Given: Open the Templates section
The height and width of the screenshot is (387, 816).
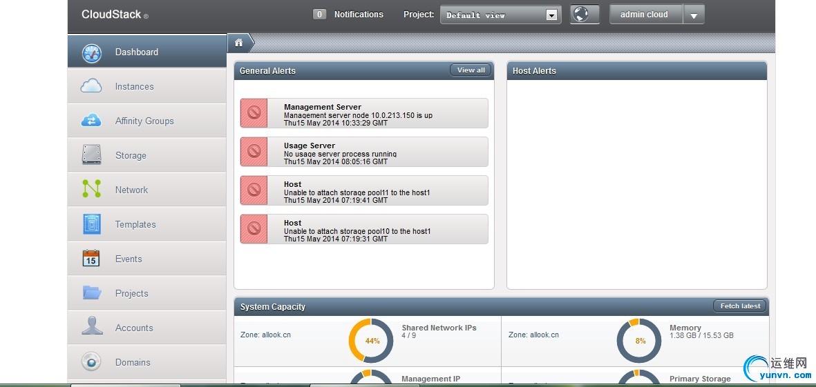Looking at the screenshot, I should point(147,224).
